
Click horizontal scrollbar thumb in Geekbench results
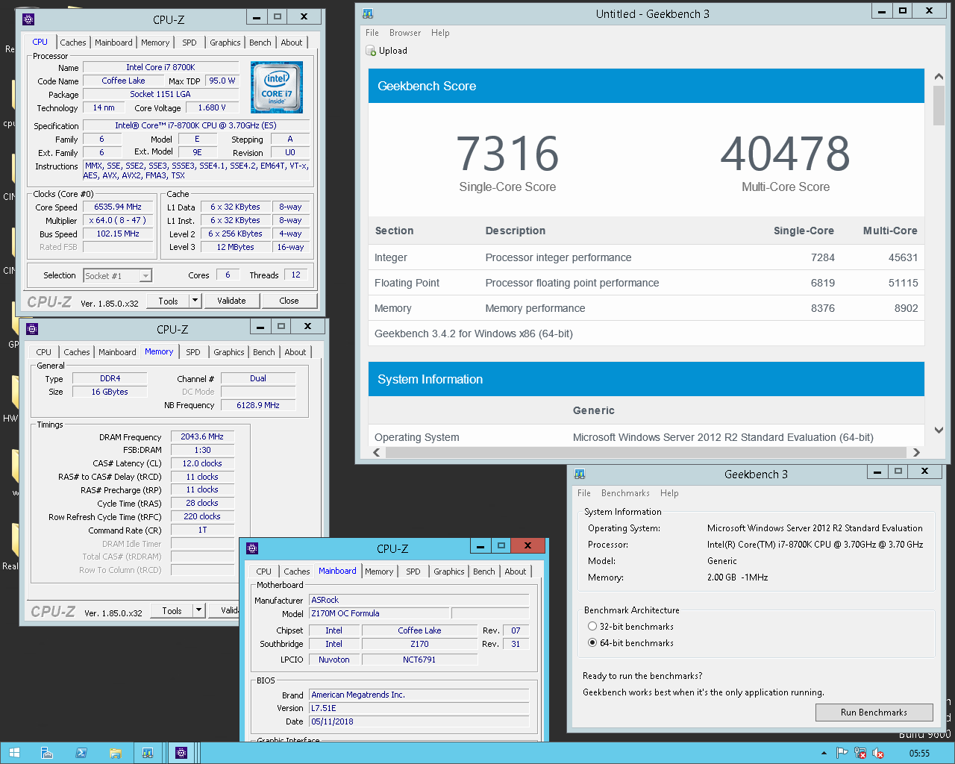pos(646,452)
